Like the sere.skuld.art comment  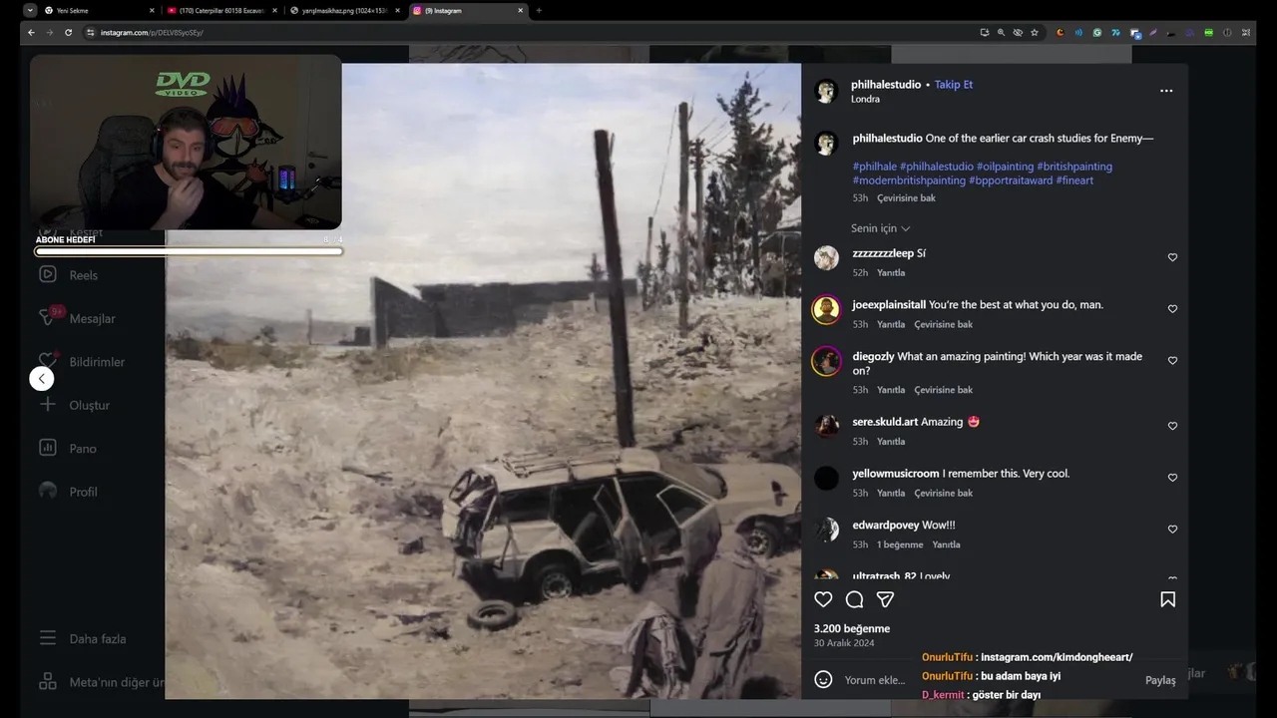tap(1172, 426)
